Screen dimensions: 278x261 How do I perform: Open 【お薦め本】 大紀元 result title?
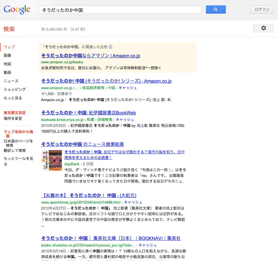[89, 195]
